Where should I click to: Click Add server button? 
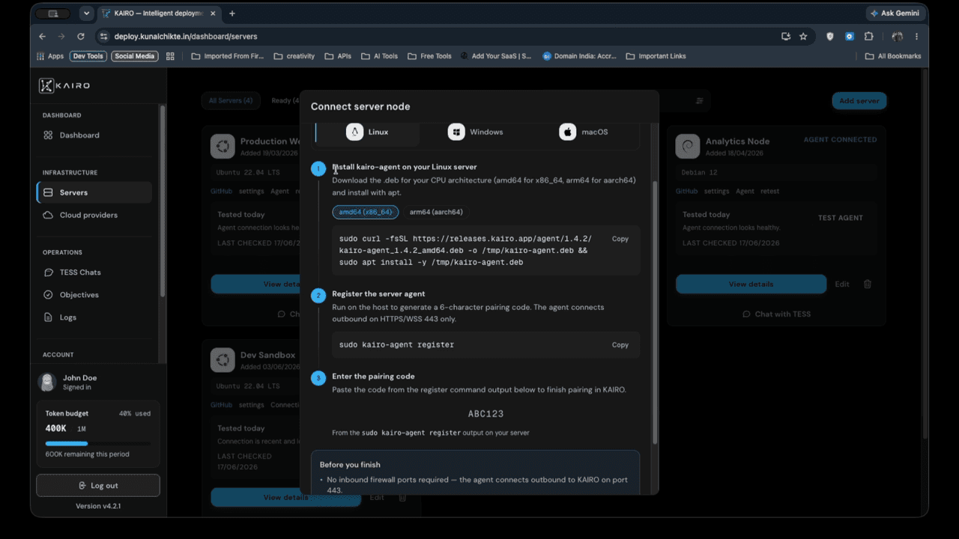coord(859,101)
